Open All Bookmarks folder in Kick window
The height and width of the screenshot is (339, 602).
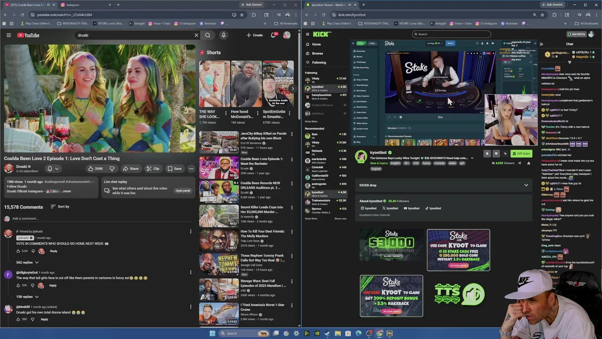pyautogui.click(x=586, y=24)
